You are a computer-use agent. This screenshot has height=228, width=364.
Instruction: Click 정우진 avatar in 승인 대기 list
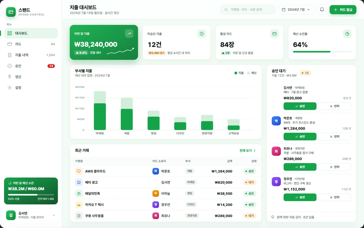click(276, 182)
